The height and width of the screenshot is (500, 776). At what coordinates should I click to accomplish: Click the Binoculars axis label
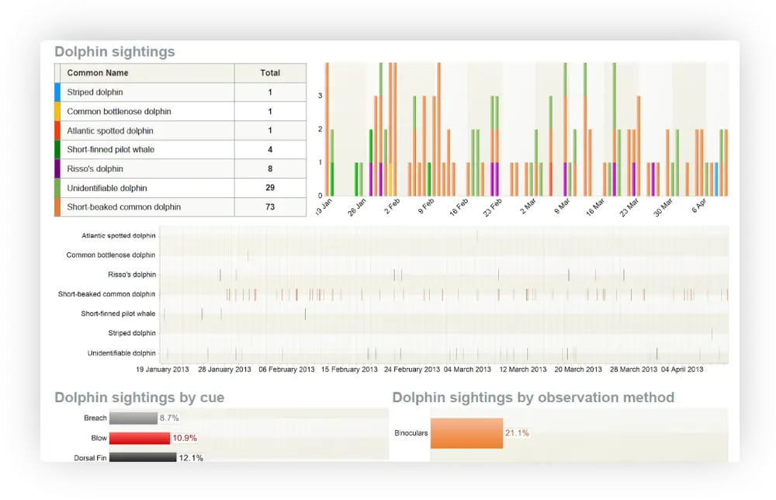(x=411, y=433)
